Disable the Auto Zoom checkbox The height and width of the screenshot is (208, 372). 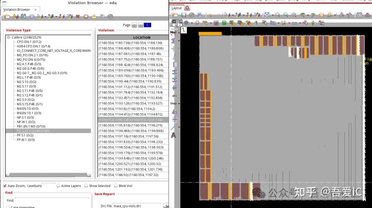(4, 186)
